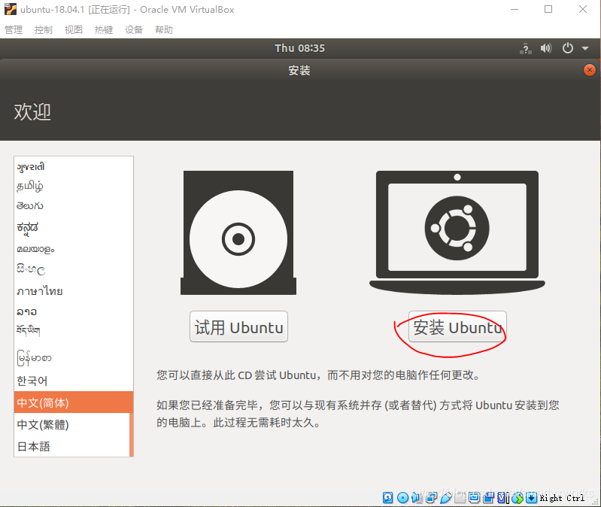Click the 试用 Ubuntu button
Screen dimensions: 601x507
point(238,327)
